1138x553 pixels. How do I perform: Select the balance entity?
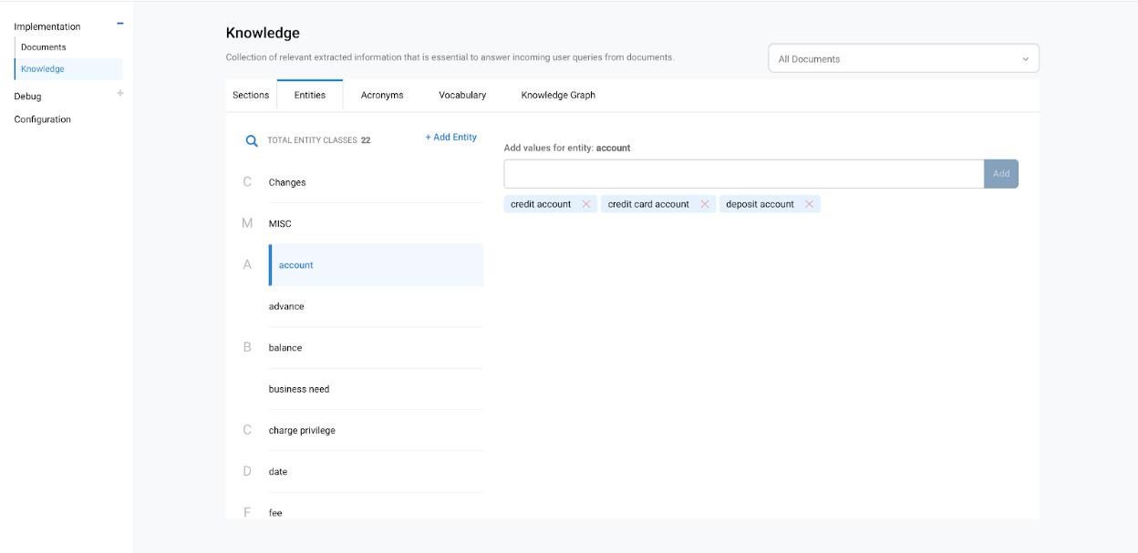285,348
